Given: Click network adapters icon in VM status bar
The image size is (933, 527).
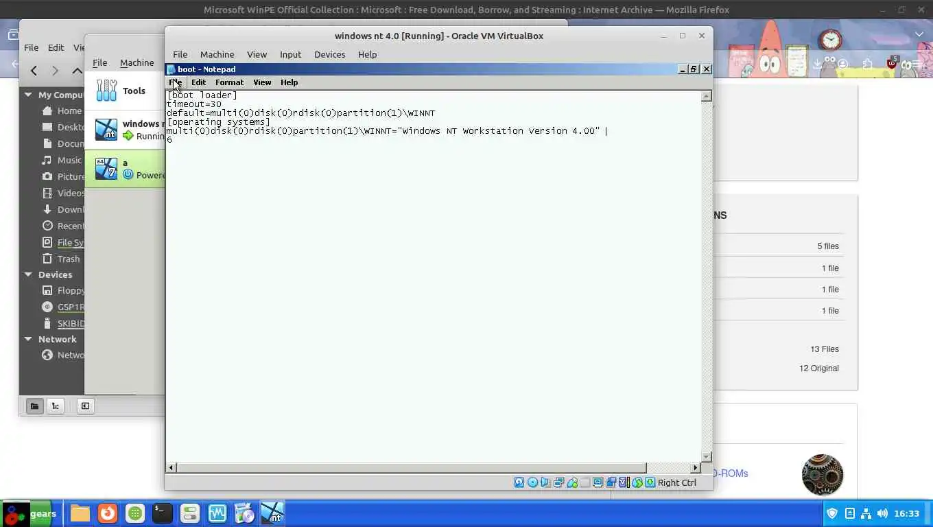Looking at the screenshot, I should [558, 482].
